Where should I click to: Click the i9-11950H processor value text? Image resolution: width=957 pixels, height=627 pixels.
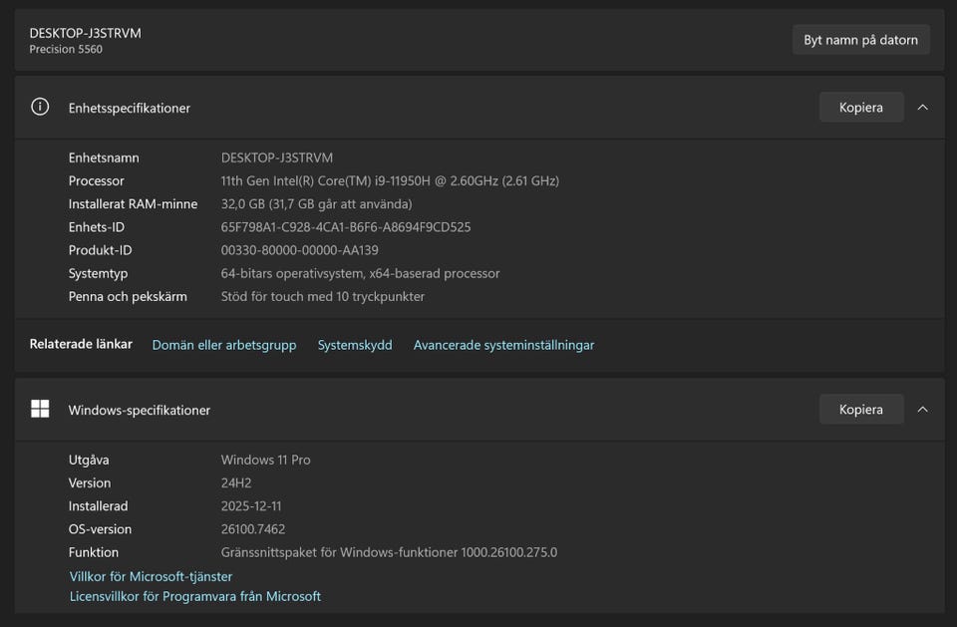[x=389, y=181]
